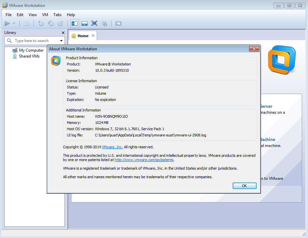308x238 pixels.
Task: Revert the virtual machine to its snapshot
Action: (50, 23)
